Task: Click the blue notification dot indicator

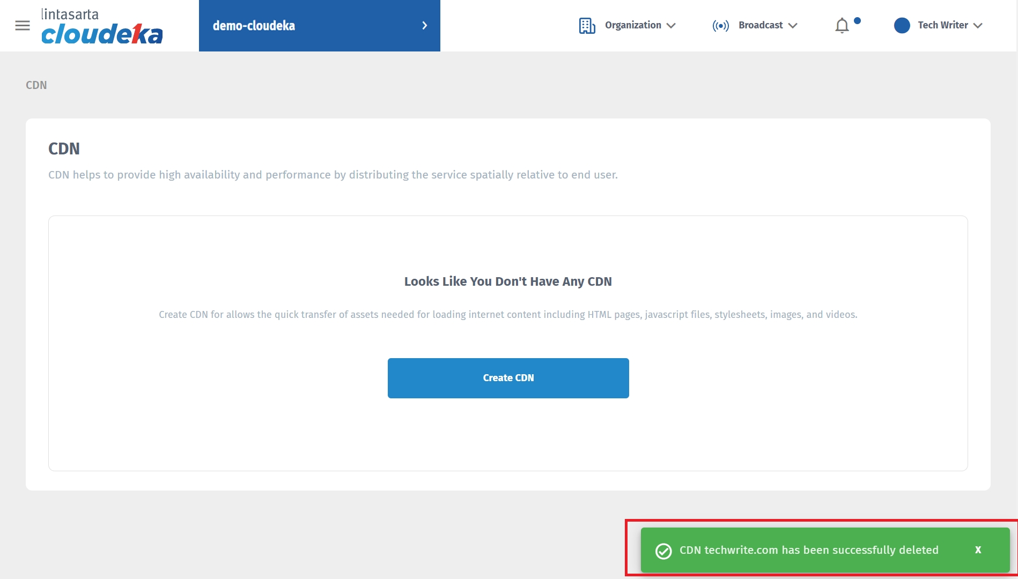Action: click(857, 21)
